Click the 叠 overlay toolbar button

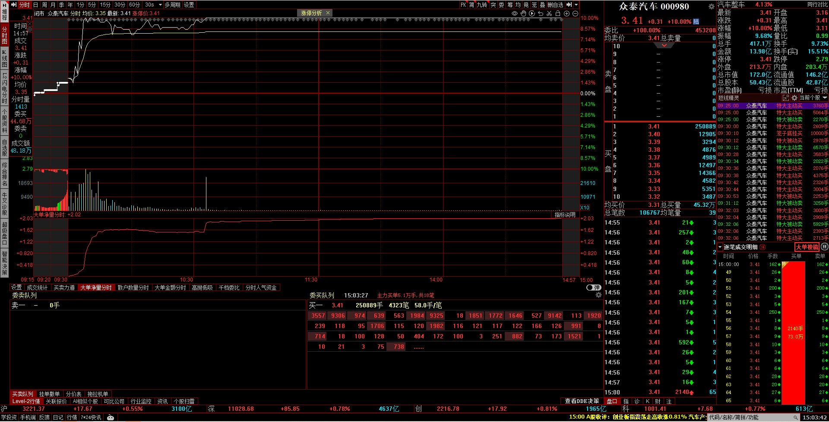click(x=542, y=5)
